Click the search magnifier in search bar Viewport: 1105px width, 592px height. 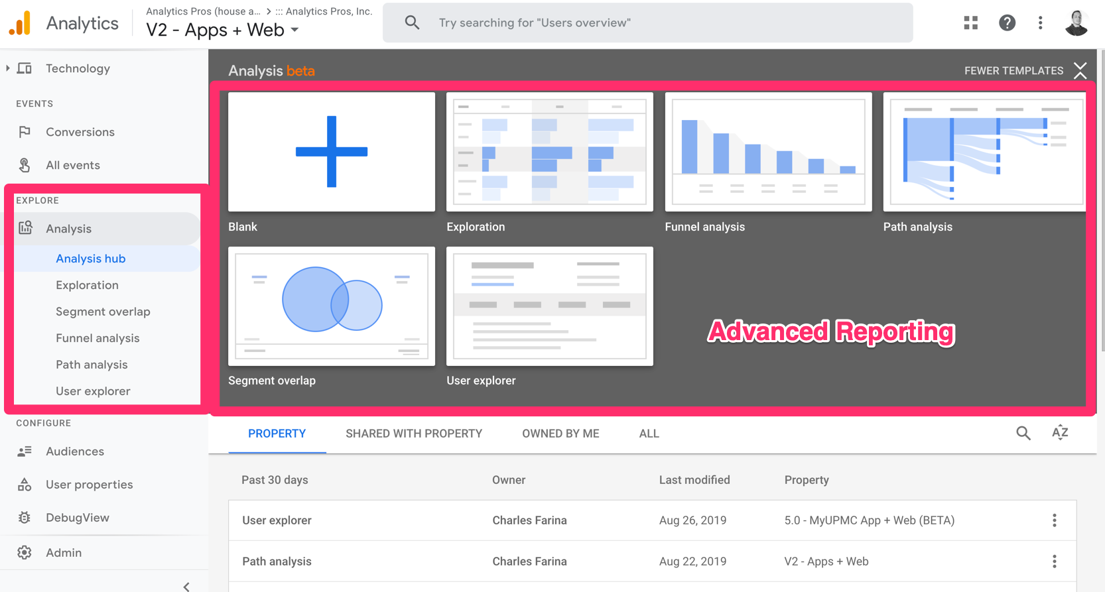tap(412, 23)
